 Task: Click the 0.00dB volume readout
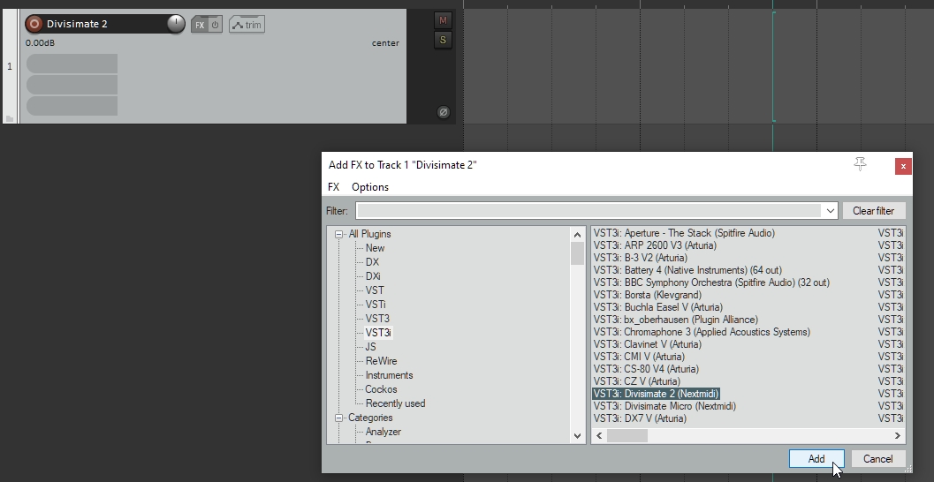[x=41, y=43]
